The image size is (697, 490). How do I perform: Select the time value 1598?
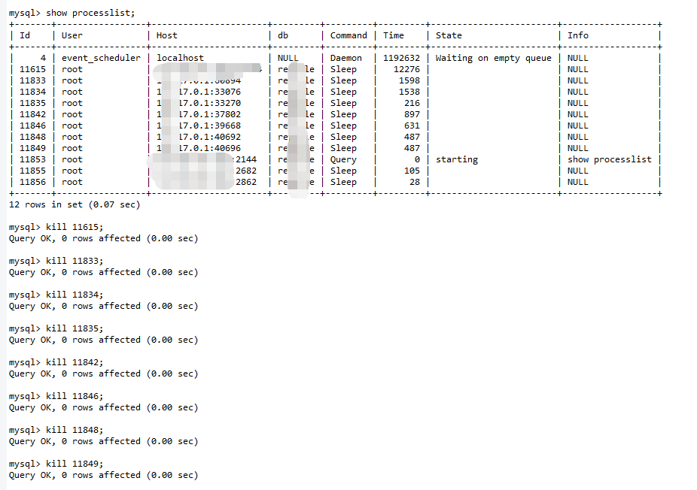(409, 80)
